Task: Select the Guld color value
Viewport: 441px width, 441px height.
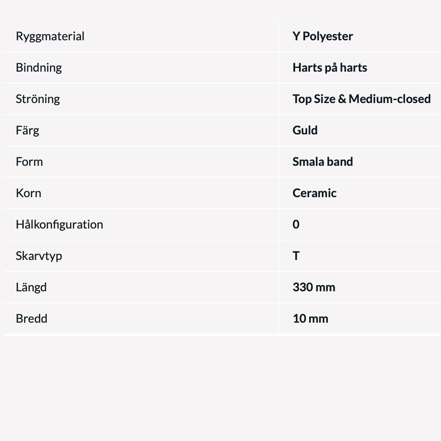Action: (x=305, y=131)
